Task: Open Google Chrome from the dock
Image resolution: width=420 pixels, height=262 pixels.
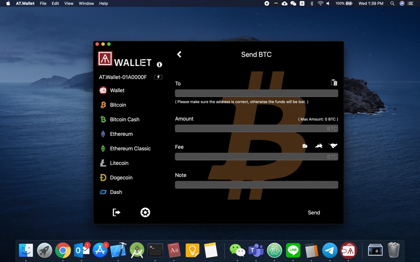Action: coord(63,250)
